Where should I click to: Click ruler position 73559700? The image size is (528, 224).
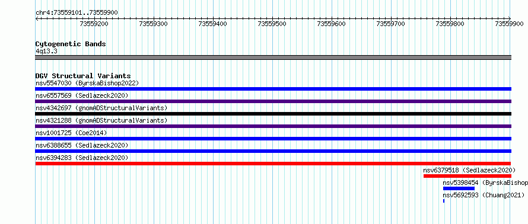391,24
